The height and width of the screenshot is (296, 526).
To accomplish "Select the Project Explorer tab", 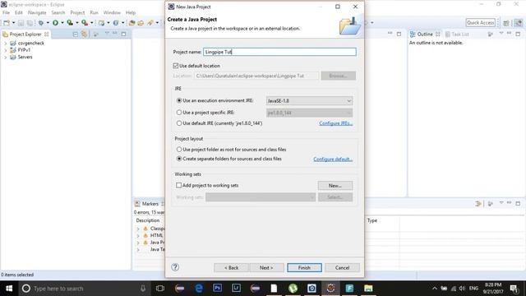I will [x=25, y=35].
